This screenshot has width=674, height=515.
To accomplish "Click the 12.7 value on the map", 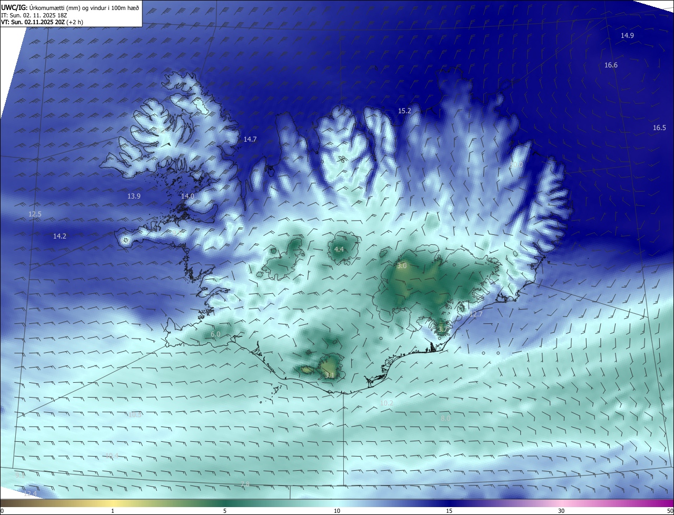I will 475,314.
